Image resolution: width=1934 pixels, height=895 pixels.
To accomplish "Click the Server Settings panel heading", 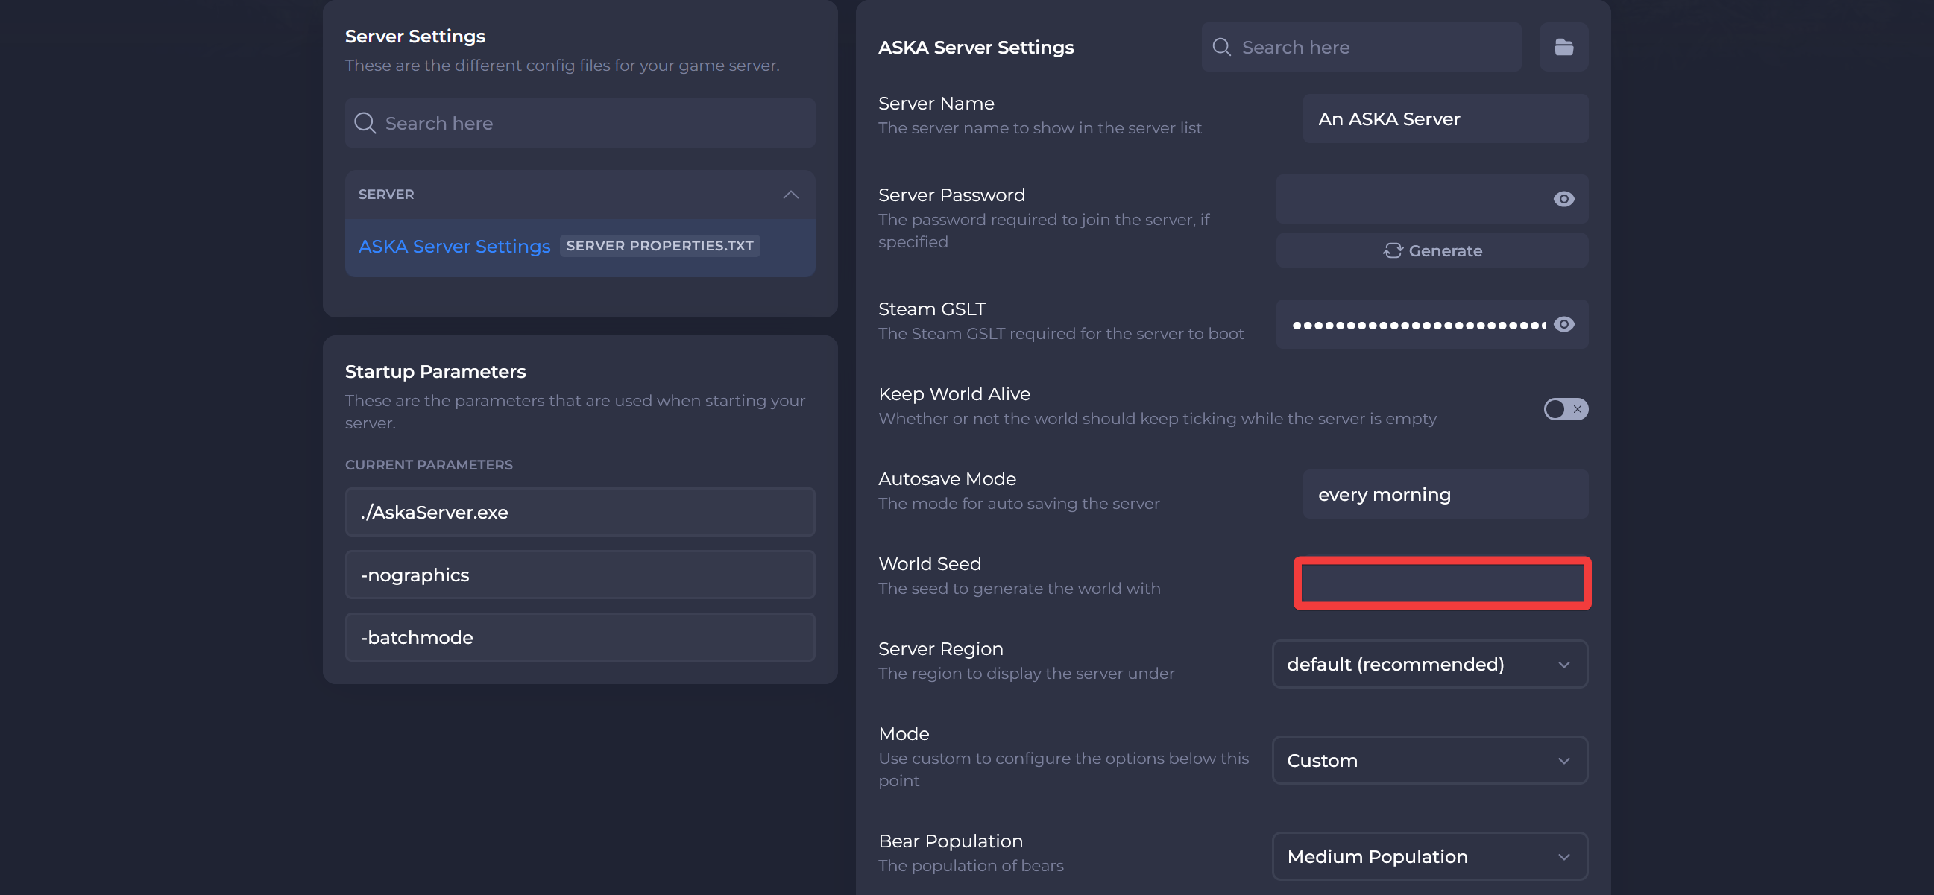I will pyautogui.click(x=415, y=36).
